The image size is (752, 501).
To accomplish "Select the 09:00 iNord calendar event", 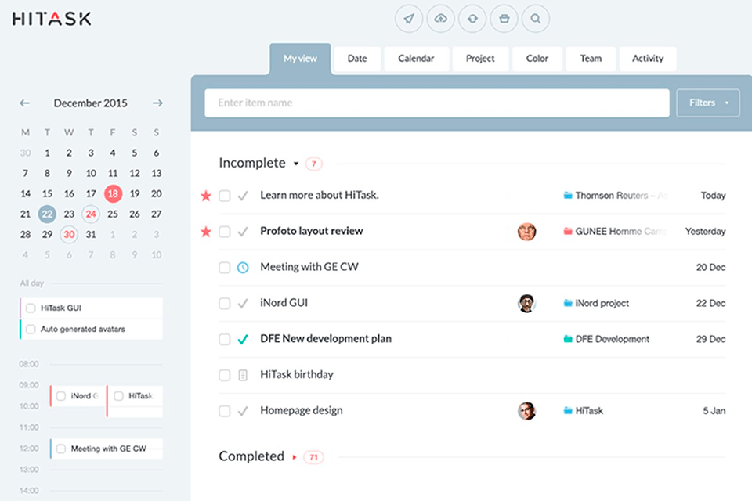I will pyautogui.click(x=78, y=396).
